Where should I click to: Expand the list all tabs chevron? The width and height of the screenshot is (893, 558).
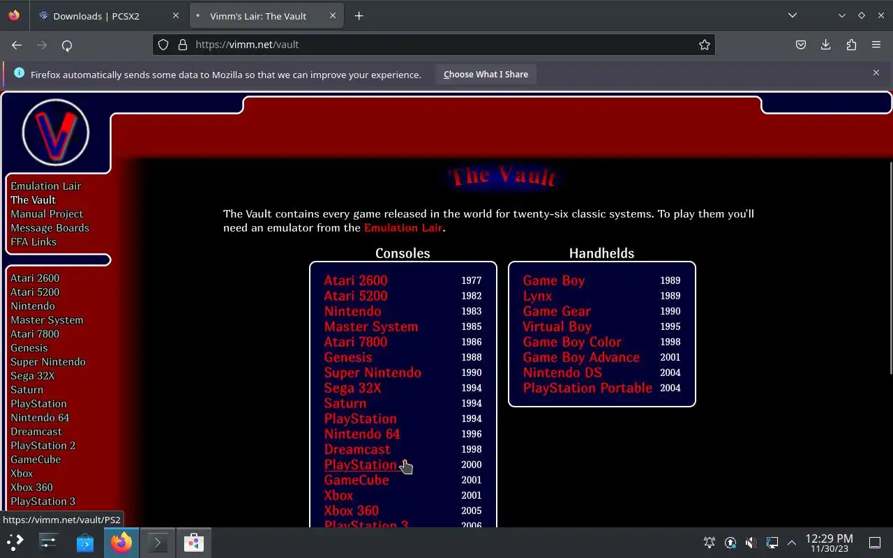click(x=793, y=15)
